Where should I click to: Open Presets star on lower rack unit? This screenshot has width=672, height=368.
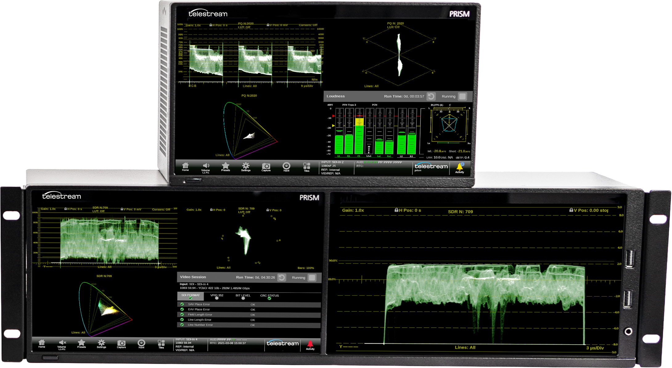click(x=81, y=344)
